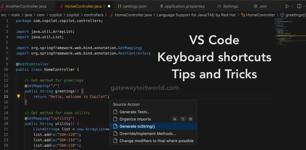Switch to the Settings editor tab
Image resolution: width=306 pixels, height=150 pixels.
point(230,6)
